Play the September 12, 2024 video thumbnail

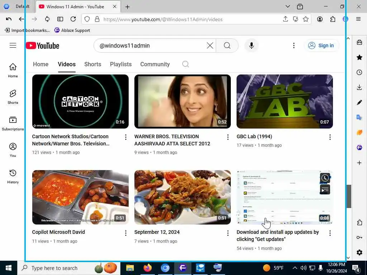coord(182,197)
